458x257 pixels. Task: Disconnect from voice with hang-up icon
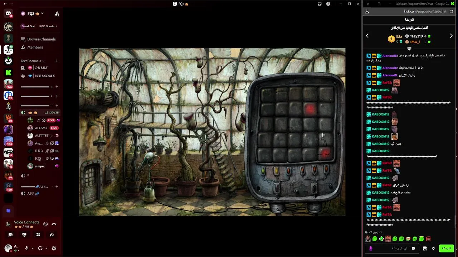(x=54, y=224)
